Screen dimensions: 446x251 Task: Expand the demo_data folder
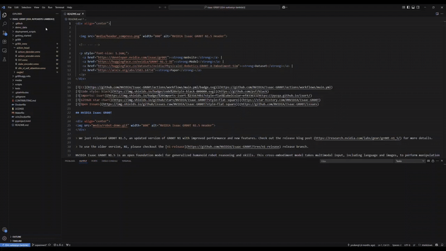[21, 27]
